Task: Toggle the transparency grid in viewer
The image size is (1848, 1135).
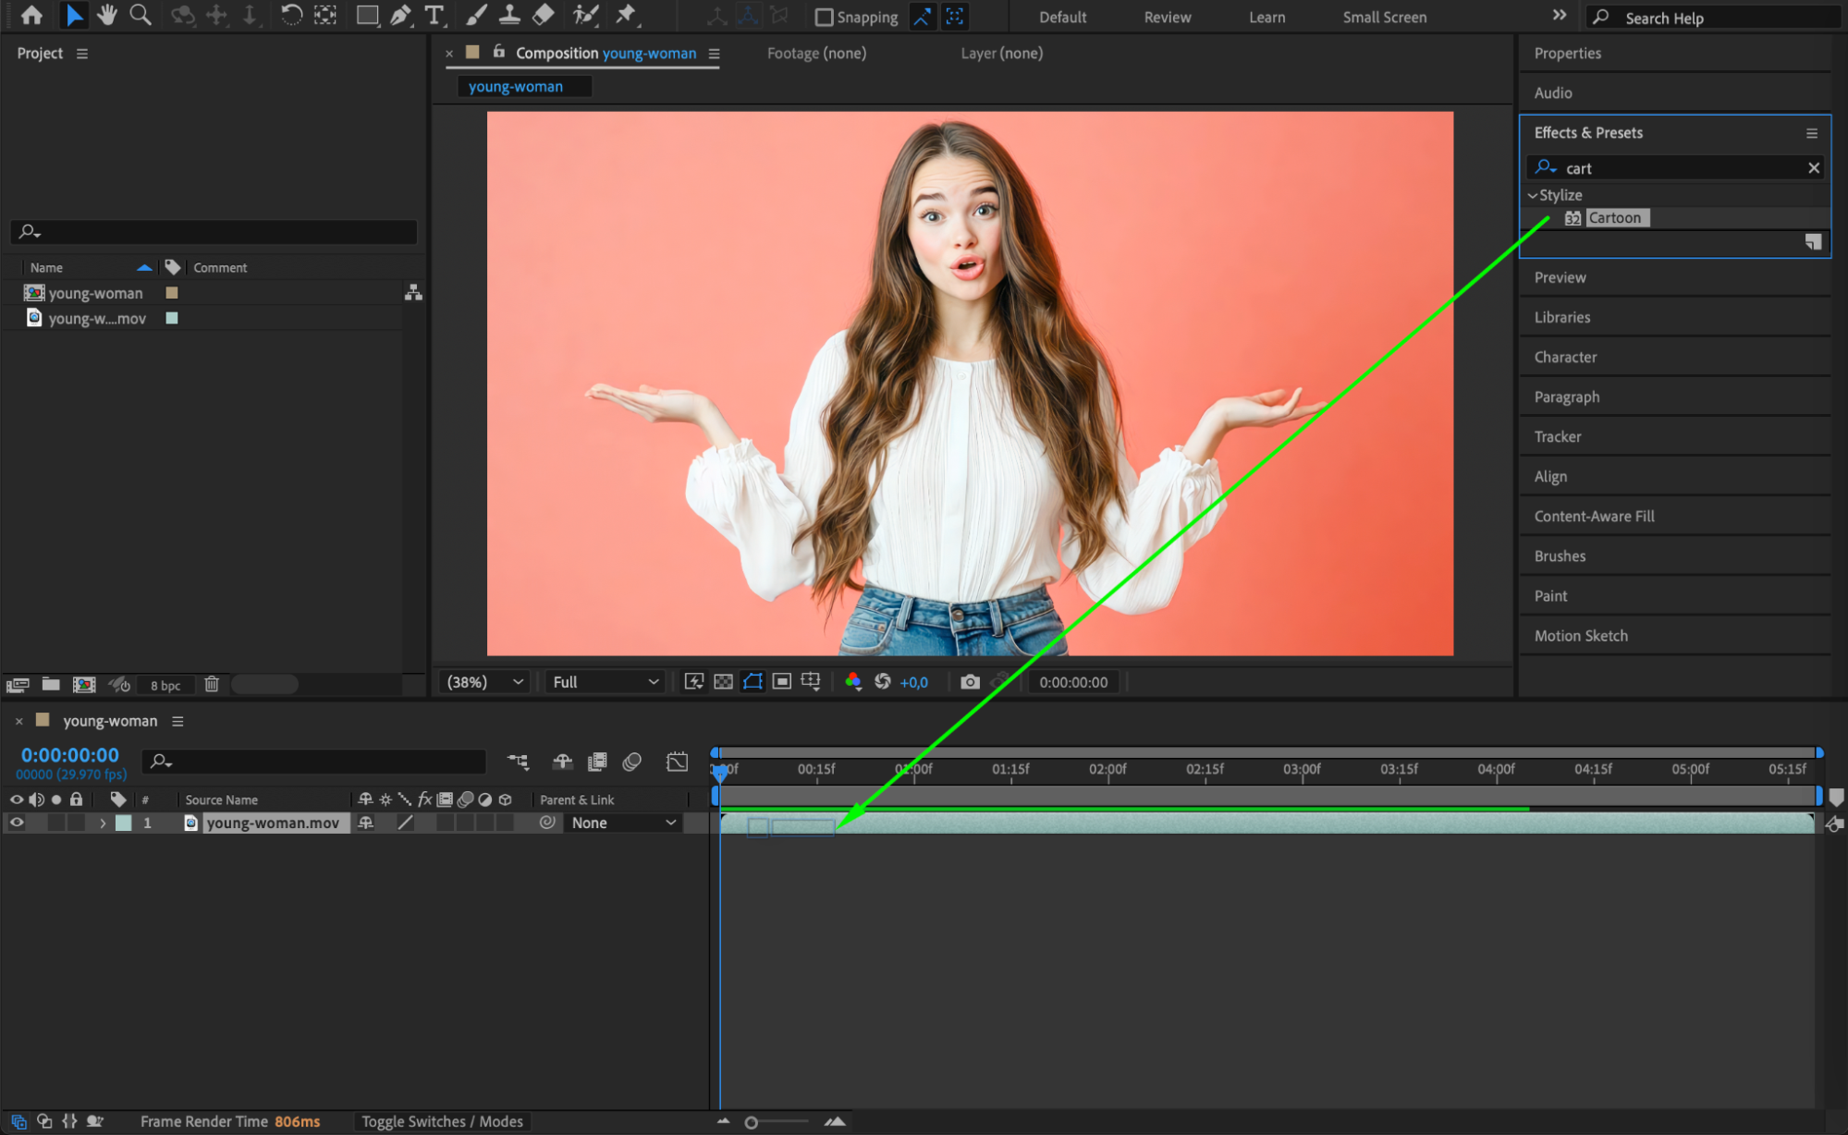Action: (723, 682)
